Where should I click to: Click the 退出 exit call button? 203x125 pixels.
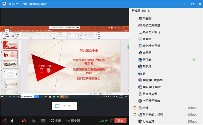pos(120,120)
